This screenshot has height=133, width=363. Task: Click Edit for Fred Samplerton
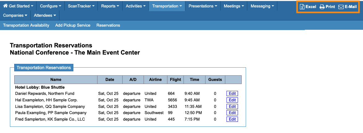(232, 119)
